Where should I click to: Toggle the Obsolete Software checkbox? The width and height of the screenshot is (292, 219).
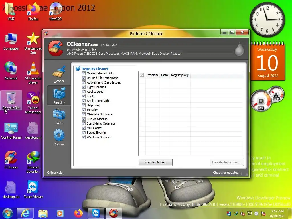84,114
